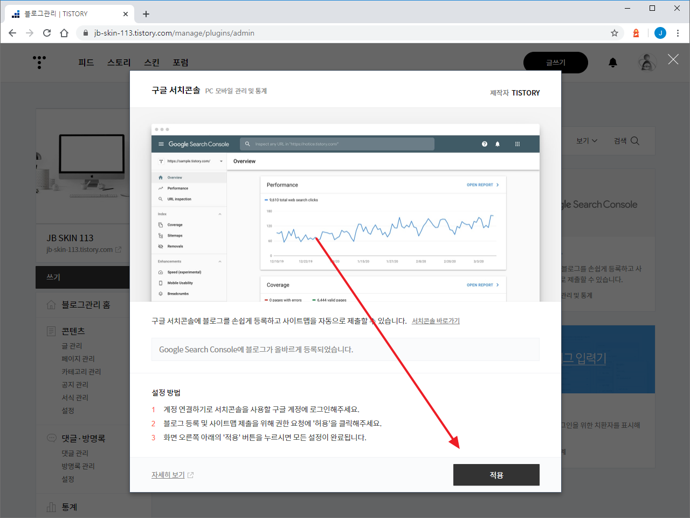The width and height of the screenshot is (690, 518).
Task: Close the plugin dialog with the X
Action: [x=673, y=59]
